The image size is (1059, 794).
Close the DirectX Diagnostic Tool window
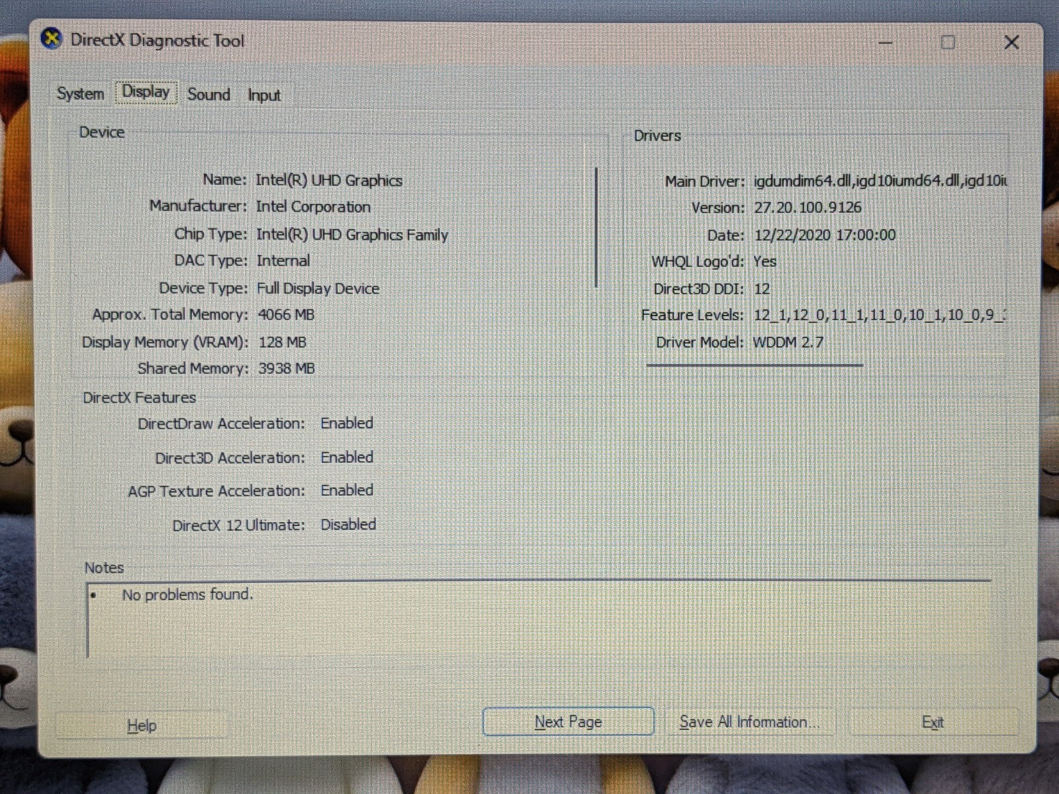pos(1011,43)
